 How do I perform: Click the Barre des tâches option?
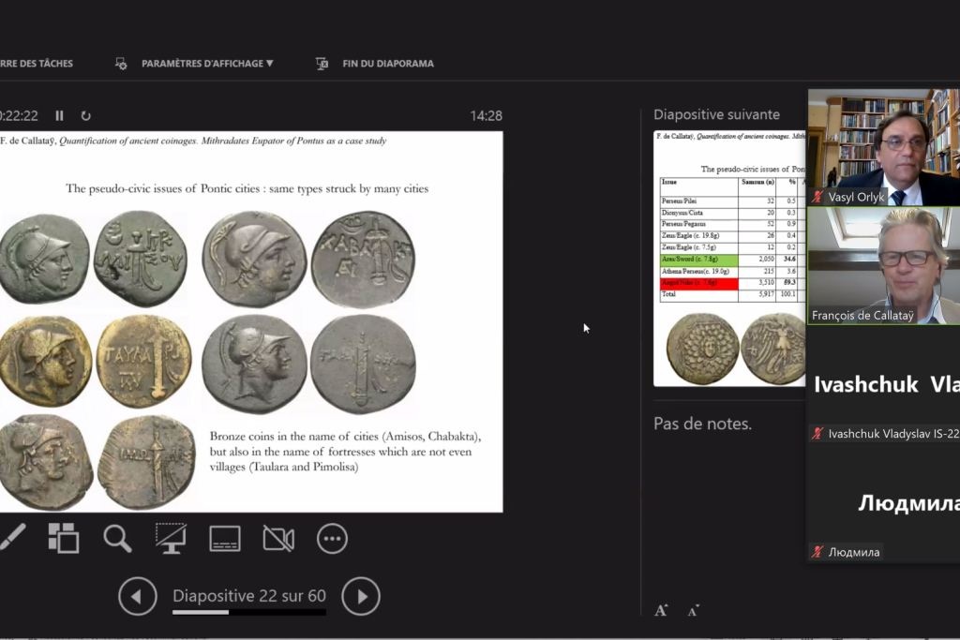pyautogui.click(x=36, y=64)
